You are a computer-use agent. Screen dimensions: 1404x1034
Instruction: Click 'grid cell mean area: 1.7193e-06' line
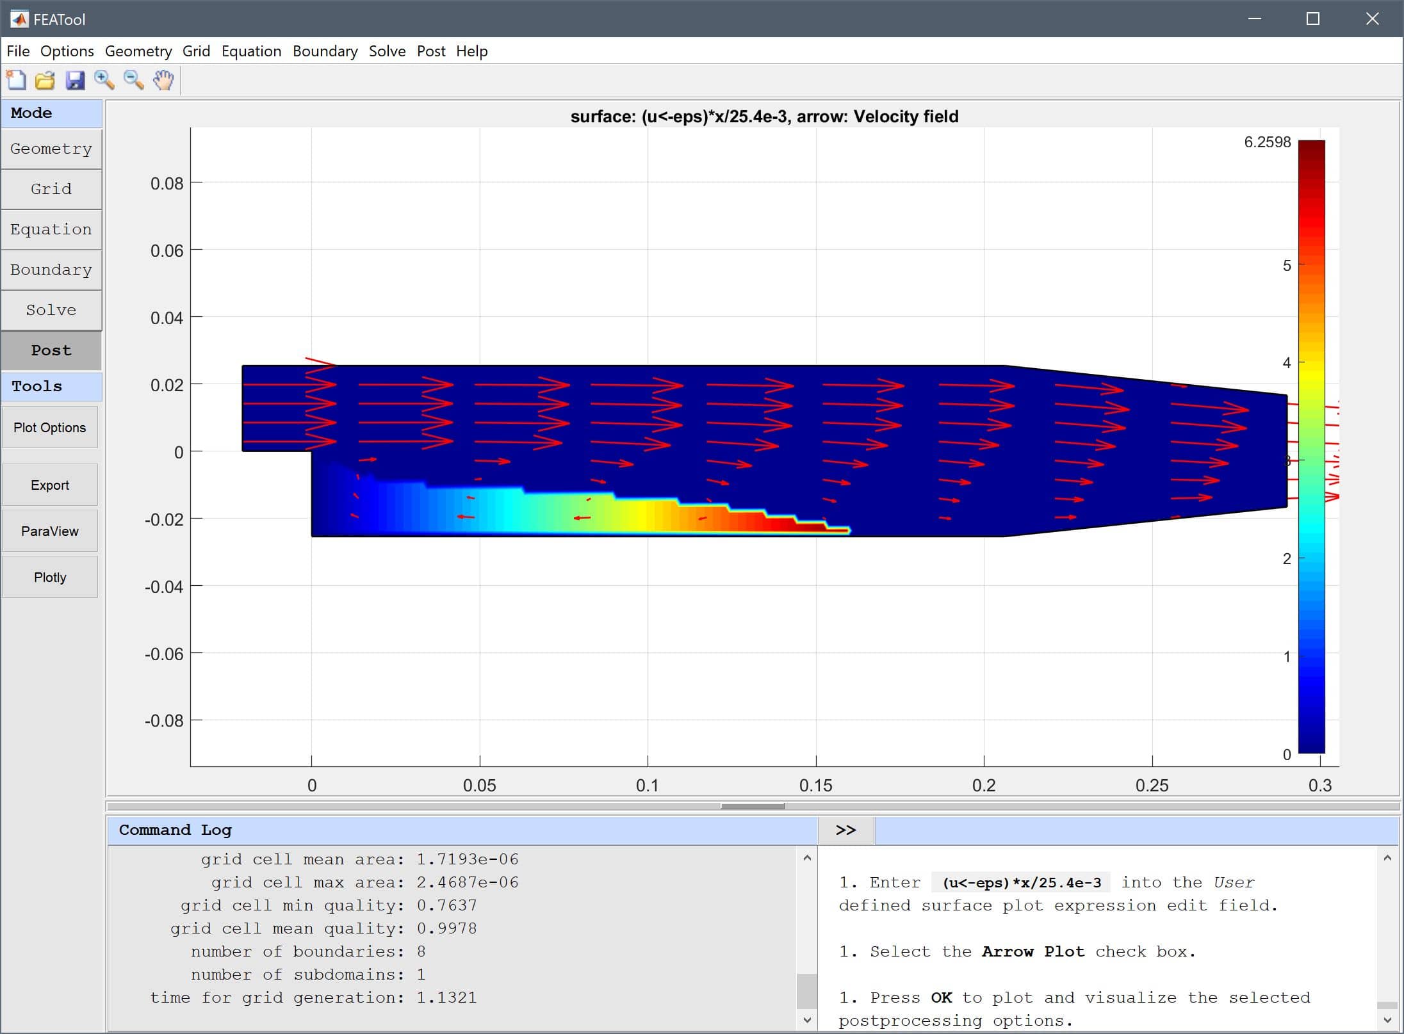(x=360, y=859)
